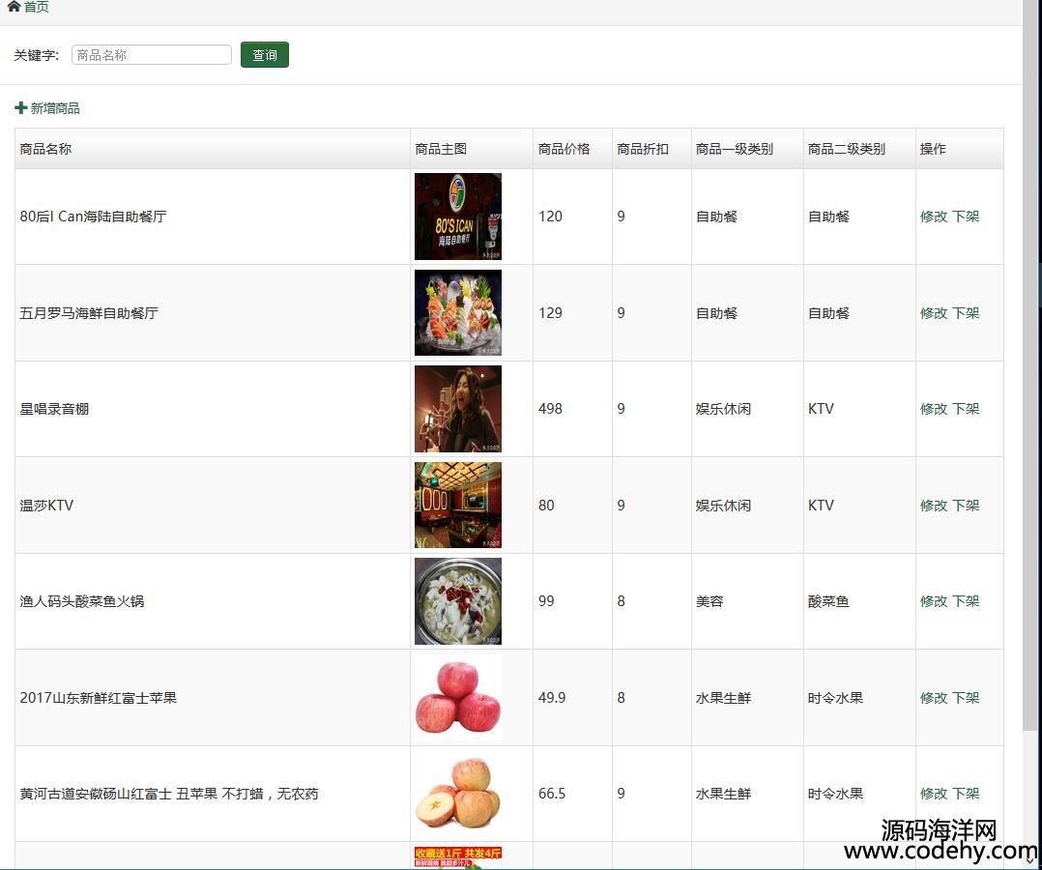Click 修改 for 温莎KTV
Image resolution: width=1042 pixels, height=870 pixels.
[x=934, y=506]
